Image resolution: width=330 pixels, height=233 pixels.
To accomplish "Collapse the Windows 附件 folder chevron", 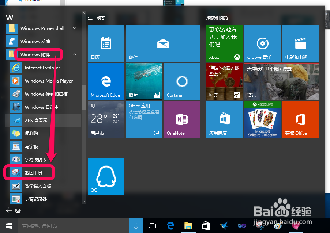I will coord(75,54).
